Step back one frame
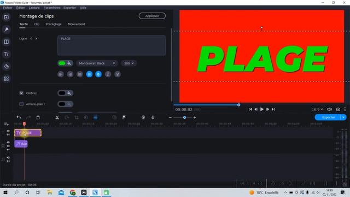 click(256, 109)
